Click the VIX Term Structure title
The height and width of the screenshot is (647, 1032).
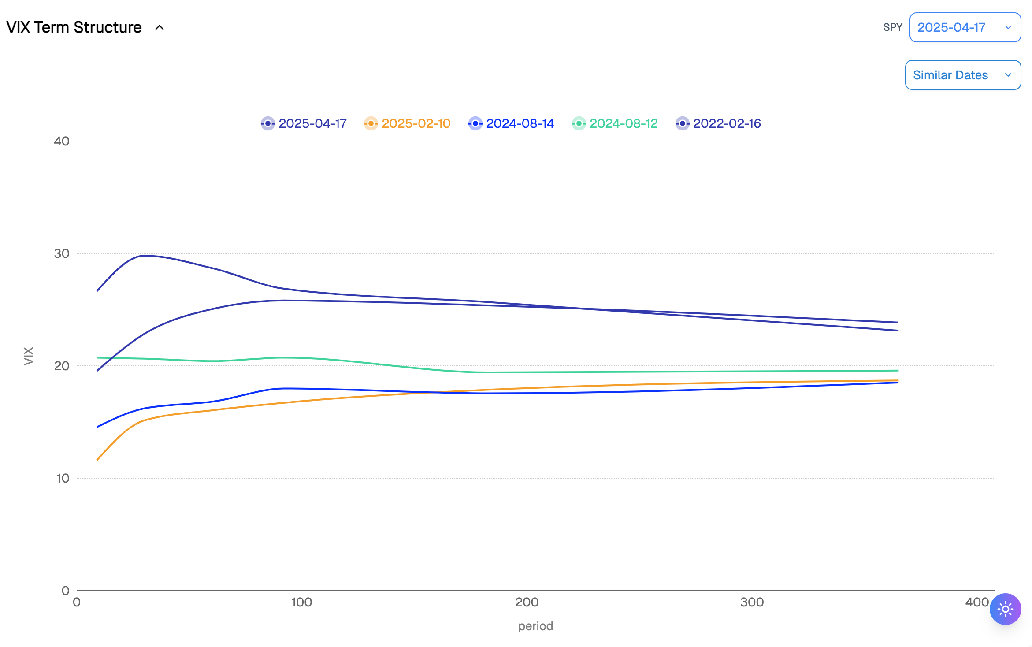click(74, 27)
